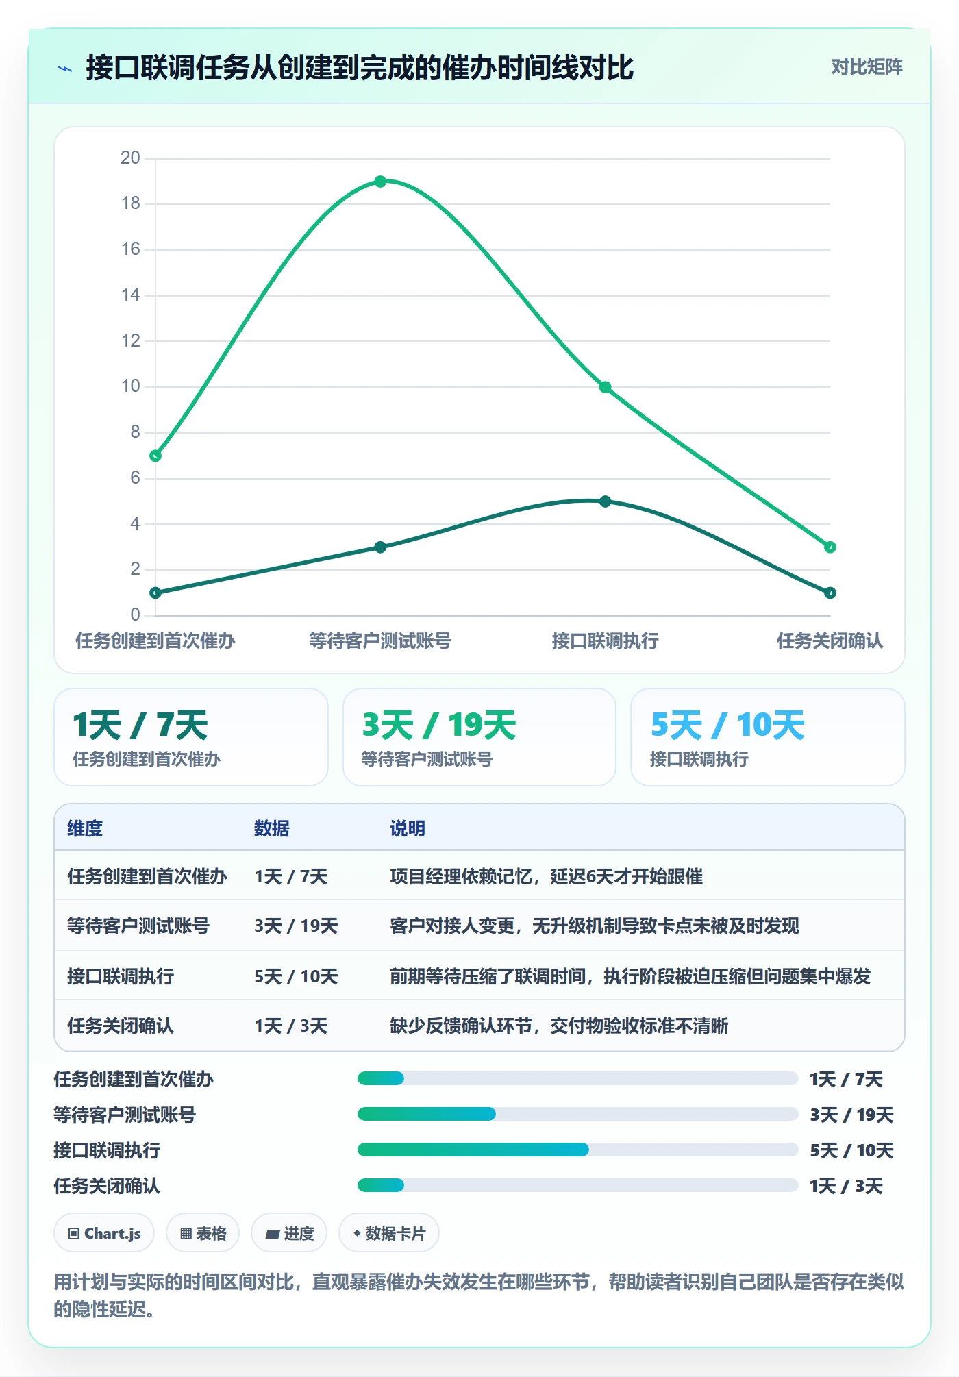The height and width of the screenshot is (1377, 959).
Task: Click the 任务创建到首次催办 progress bar
Action: 577,1079
